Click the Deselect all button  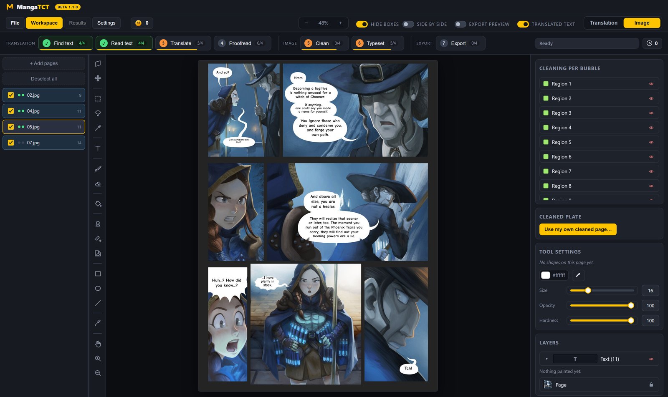44,79
